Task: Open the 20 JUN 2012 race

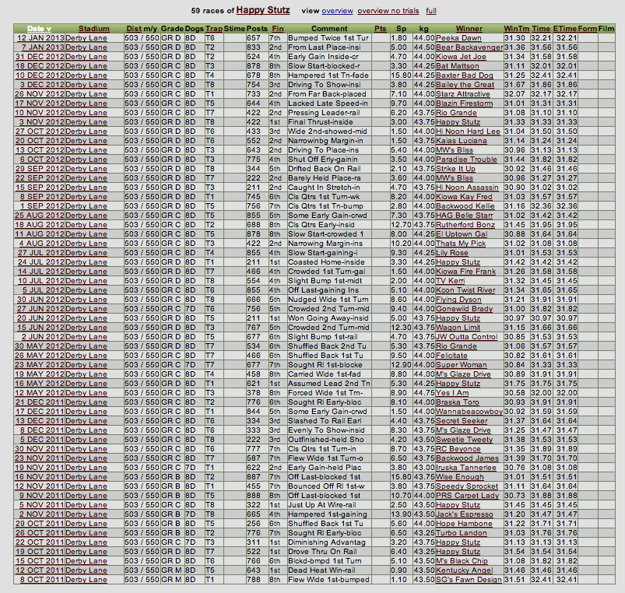Action: click(40, 318)
